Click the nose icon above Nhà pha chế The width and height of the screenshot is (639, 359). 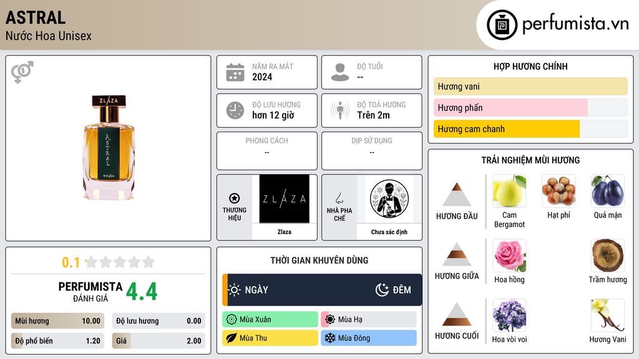339,198
